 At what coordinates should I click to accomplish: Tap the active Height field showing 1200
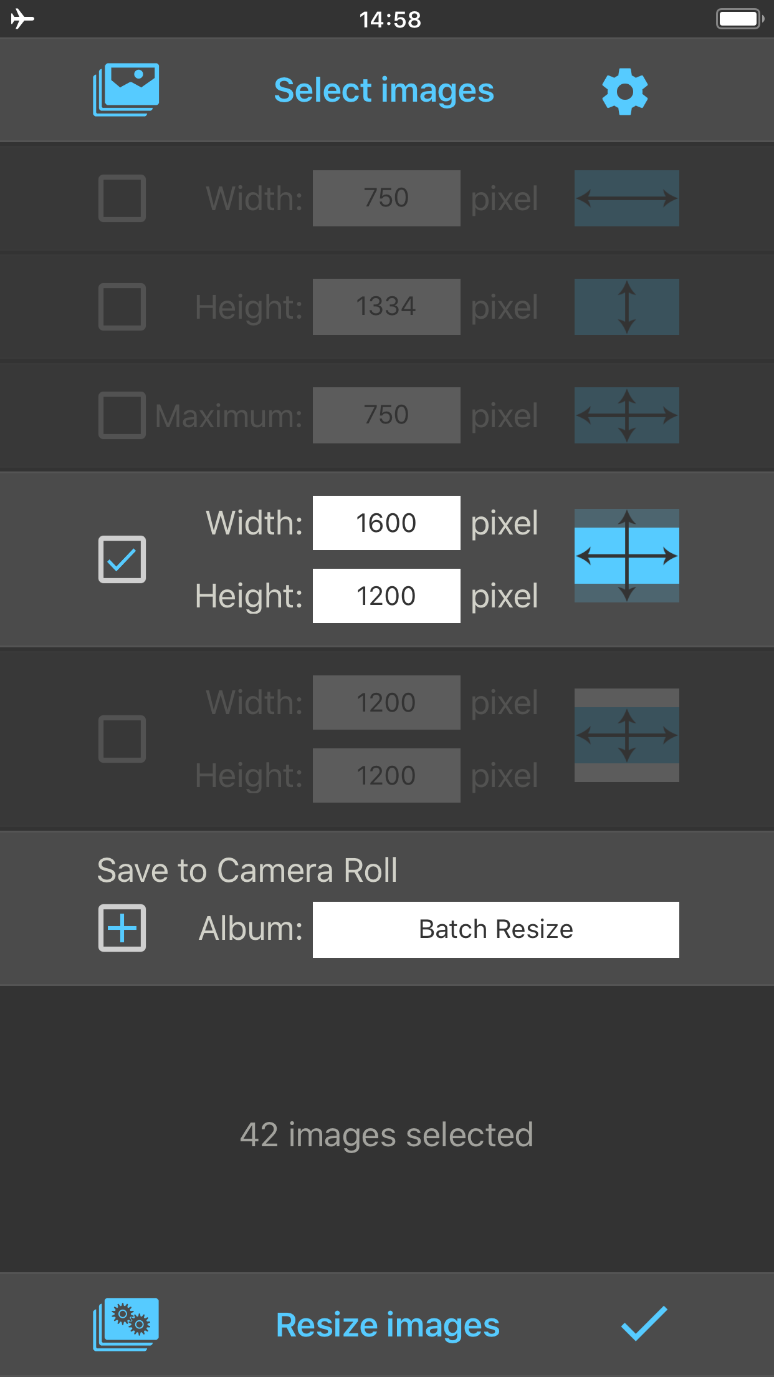[386, 596]
